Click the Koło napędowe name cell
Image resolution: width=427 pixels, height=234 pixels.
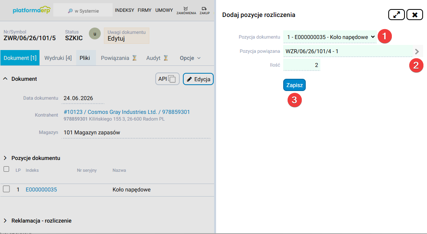(x=132, y=189)
